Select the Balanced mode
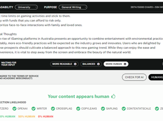163x121 pixels. point(91,64)
